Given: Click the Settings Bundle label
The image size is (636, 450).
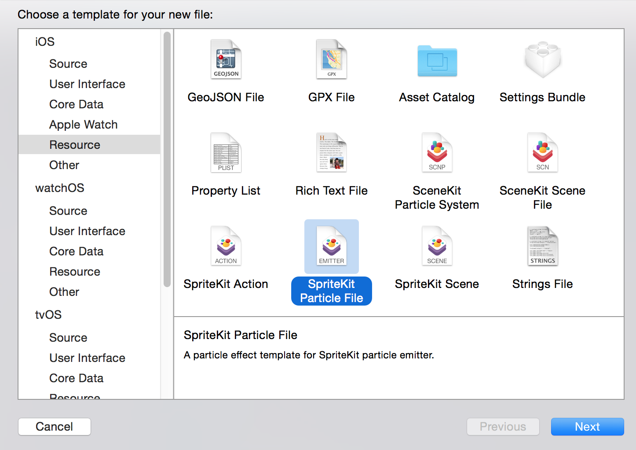Looking at the screenshot, I should click(542, 97).
